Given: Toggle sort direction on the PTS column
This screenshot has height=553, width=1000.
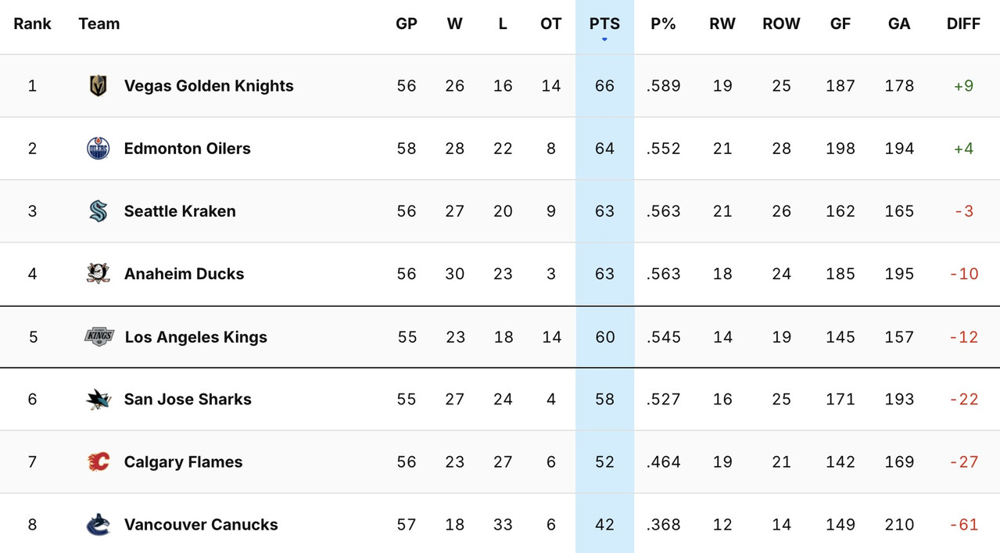Looking at the screenshot, I should click(x=604, y=23).
